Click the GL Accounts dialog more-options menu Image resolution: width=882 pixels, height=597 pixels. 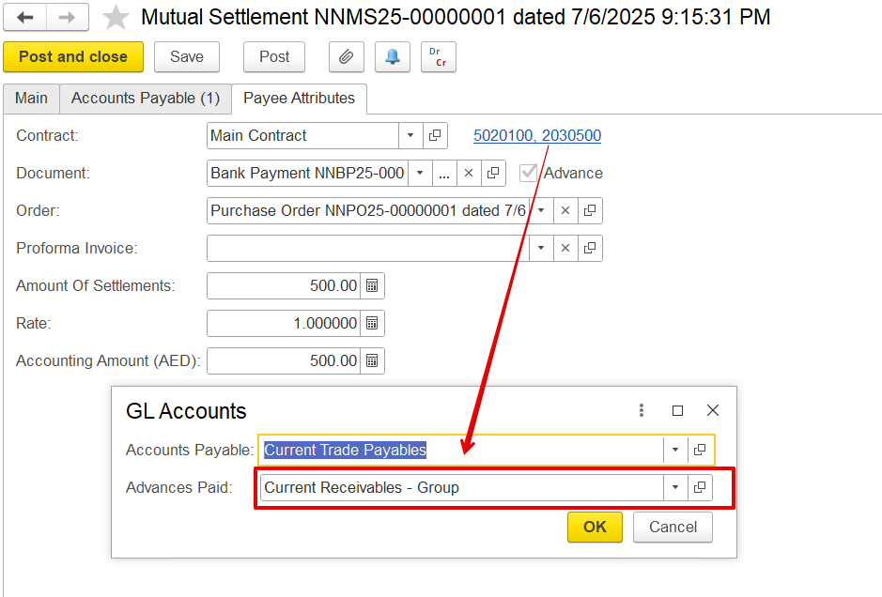642,410
